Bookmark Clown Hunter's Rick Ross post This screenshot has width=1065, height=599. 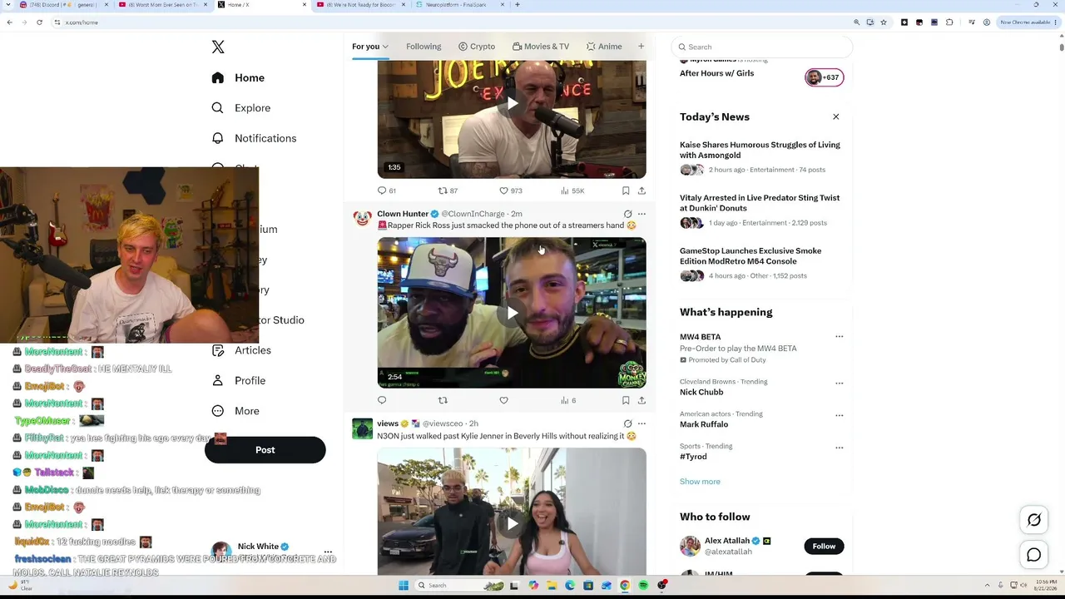(626, 400)
